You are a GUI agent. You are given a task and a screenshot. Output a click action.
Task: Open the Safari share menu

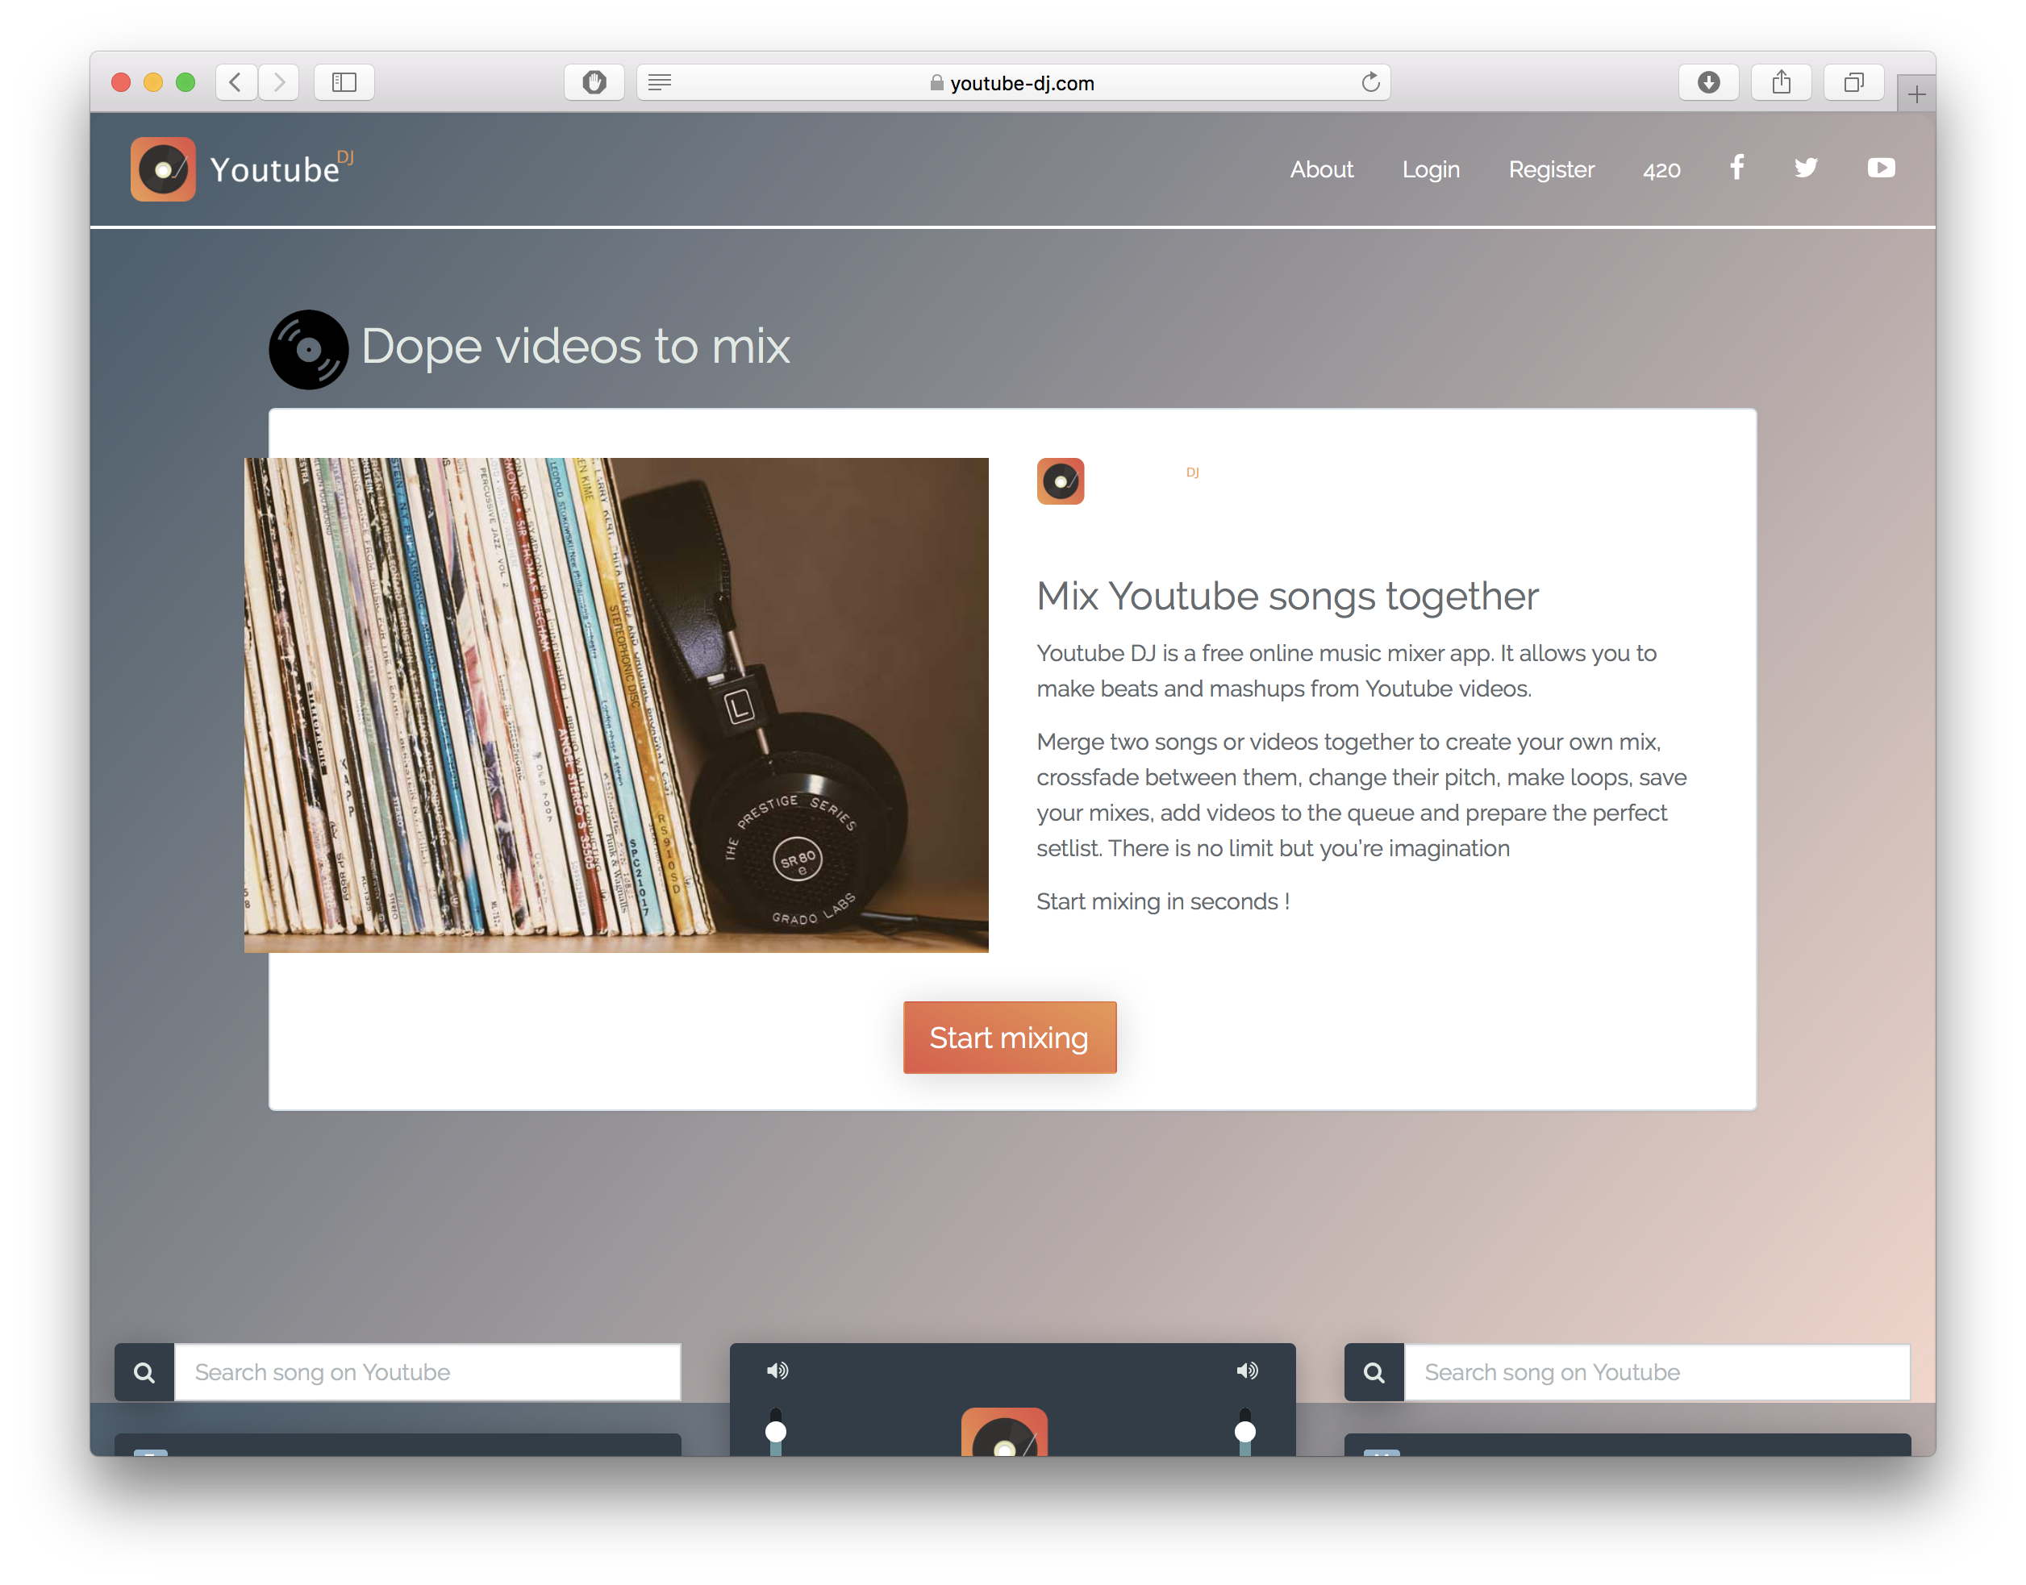(1781, 82)
